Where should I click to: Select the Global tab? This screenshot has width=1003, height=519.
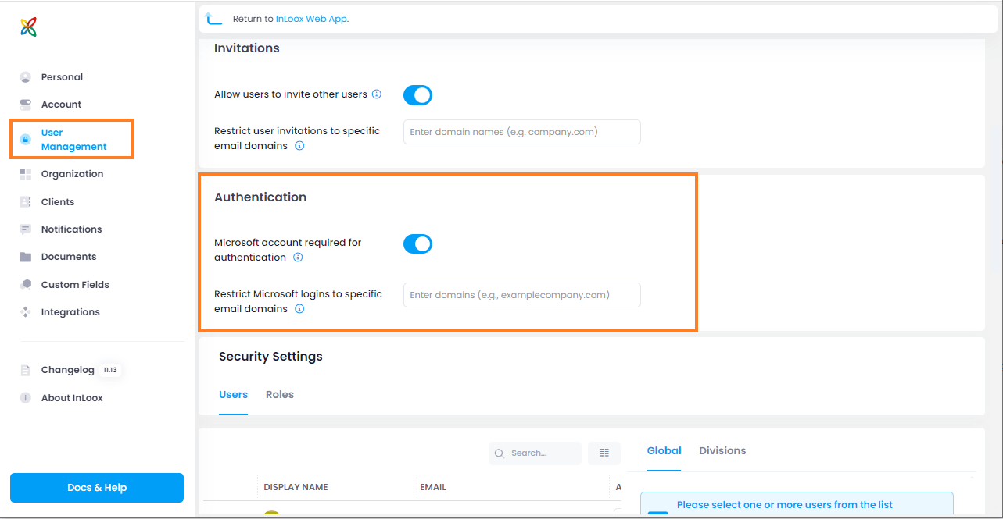point(664,450)
